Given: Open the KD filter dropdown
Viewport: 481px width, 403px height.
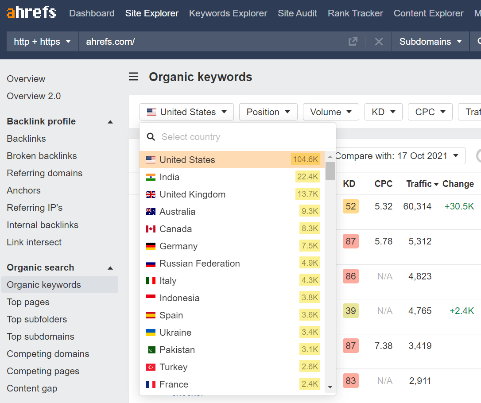Looking at the screenshot, I should pyautogui.click(x=383, y=112).
